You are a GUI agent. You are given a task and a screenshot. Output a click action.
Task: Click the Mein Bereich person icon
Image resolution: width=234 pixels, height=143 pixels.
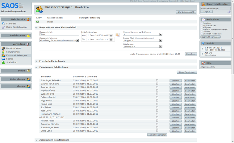click(28, 19)
